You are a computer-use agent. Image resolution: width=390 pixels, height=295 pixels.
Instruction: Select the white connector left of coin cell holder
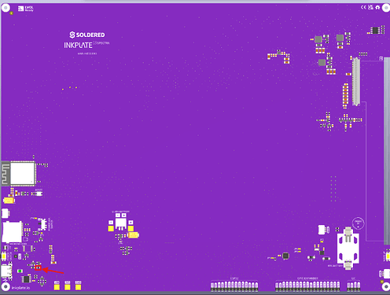tap(322, 230)
